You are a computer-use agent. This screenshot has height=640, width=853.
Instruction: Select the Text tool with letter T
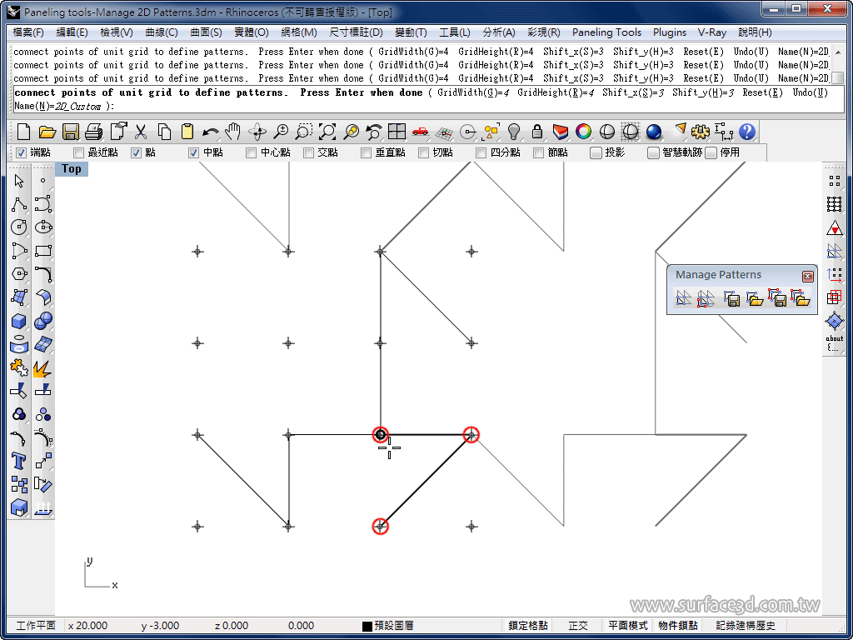tap(19, 461)
